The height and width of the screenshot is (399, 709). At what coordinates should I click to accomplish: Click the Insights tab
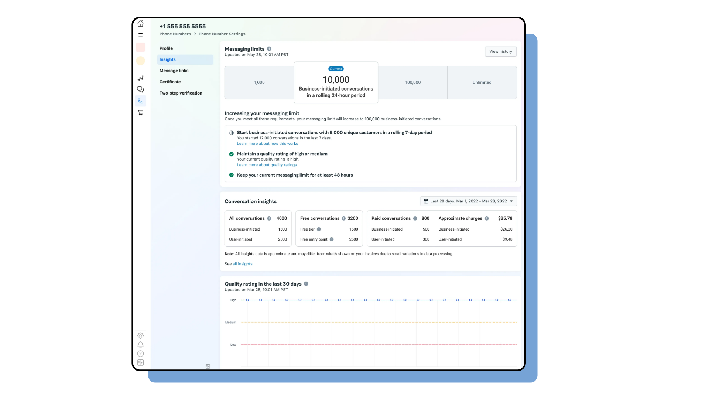click(168, 59)
